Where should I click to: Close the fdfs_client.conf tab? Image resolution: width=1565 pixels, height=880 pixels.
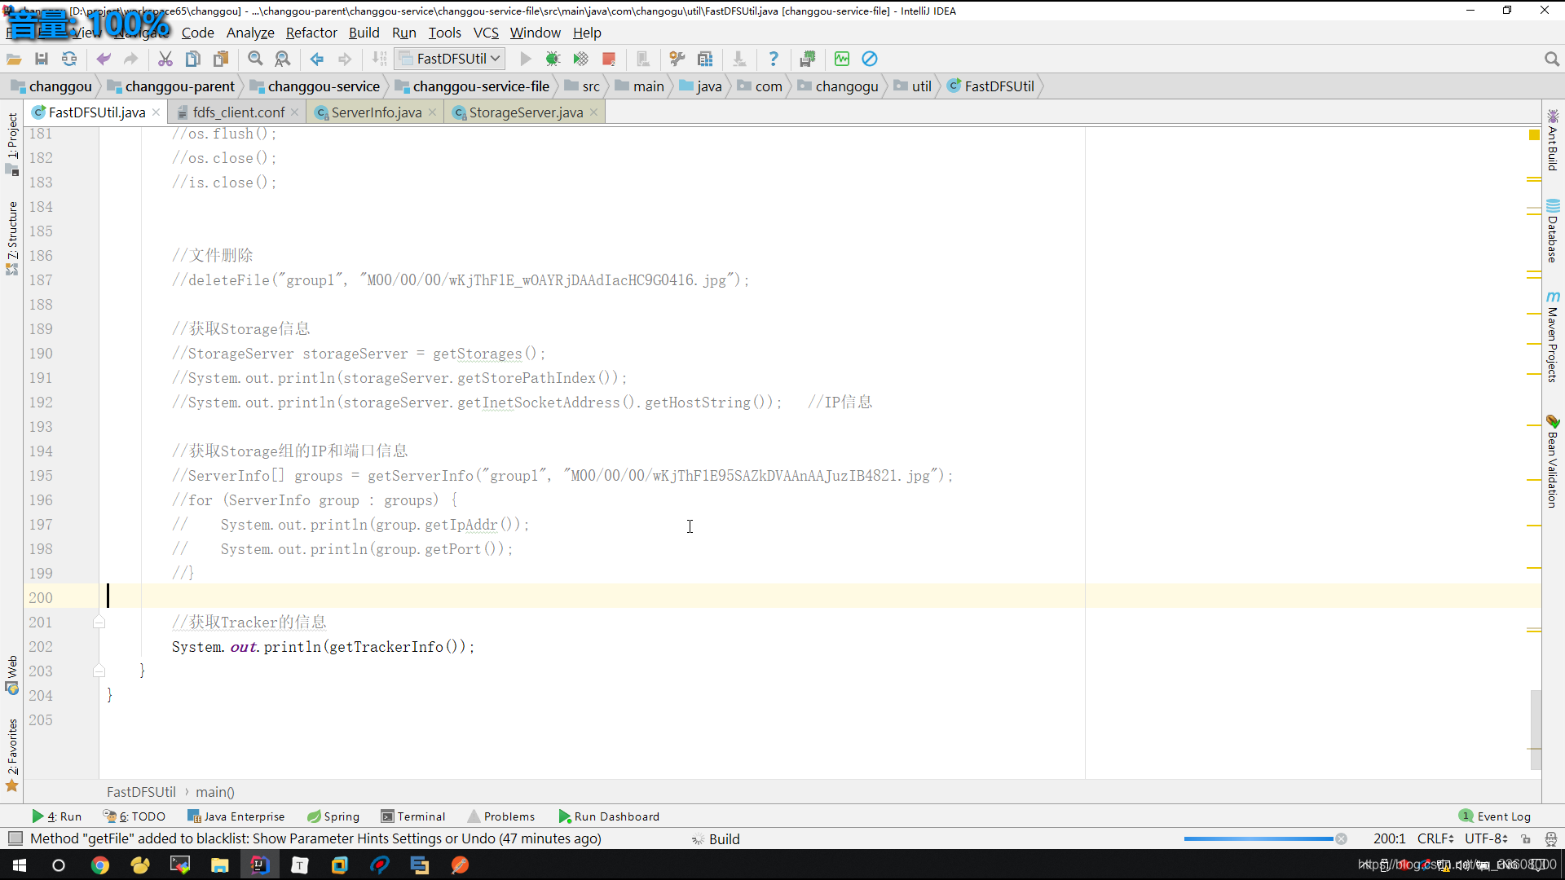pos(295,112)
